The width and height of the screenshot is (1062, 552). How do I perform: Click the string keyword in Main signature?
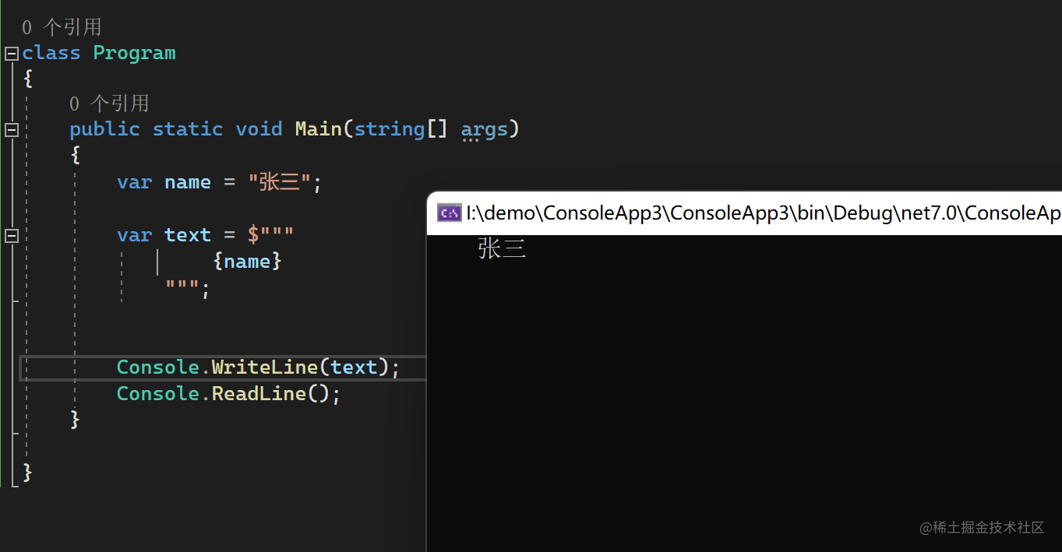click(390, 129)
